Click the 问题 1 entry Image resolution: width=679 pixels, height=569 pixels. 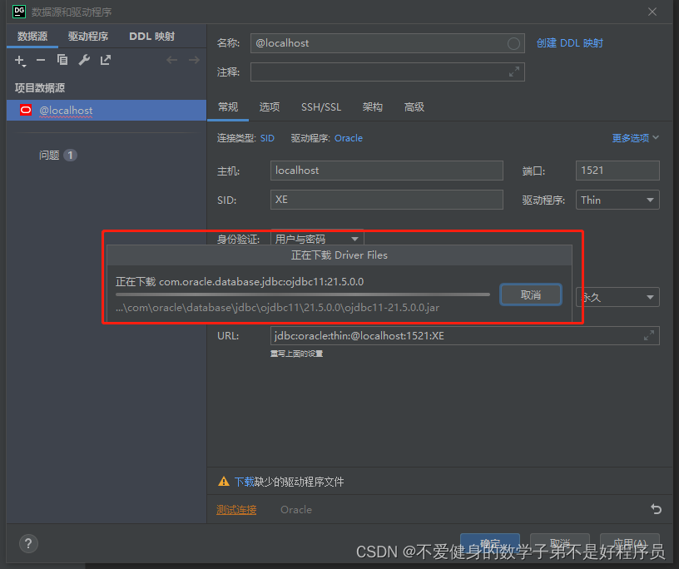[x=58, y=155]
